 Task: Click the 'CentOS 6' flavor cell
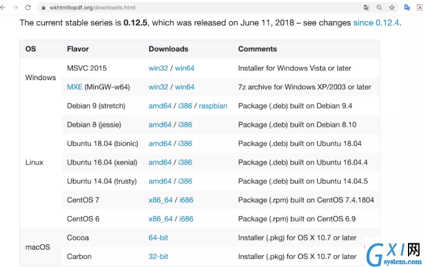click(83, 219)
